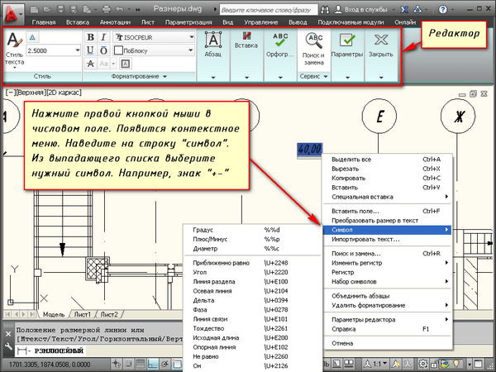This screenshot has height=372, width=496.
Task: Click the keyword search input field
Action: click(x=268, y=10)
